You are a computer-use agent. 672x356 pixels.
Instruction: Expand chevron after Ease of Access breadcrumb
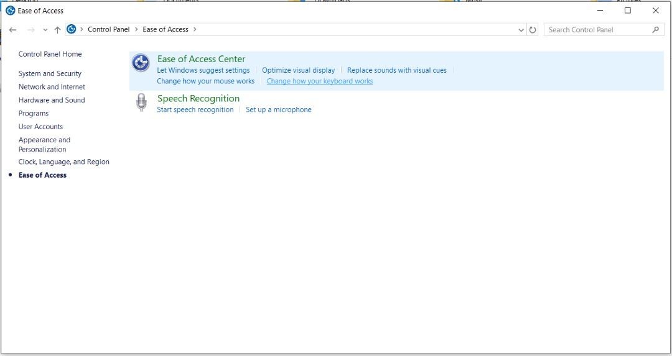coord(195,29)
